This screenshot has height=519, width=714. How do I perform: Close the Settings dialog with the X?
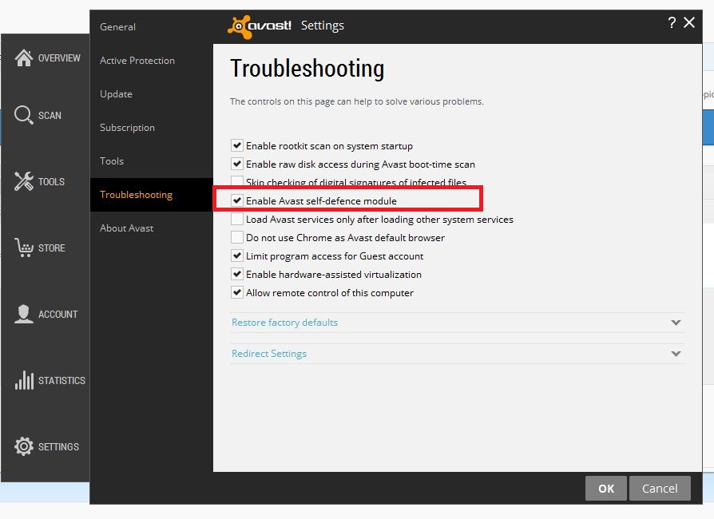click(689, 22)
